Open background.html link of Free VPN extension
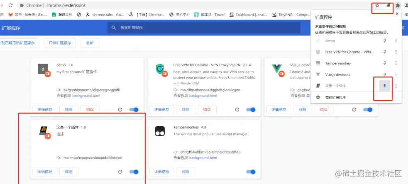Image resolution: width=408 pixels, height=184 pixels. pyautogui.click(x=203, y=96)
